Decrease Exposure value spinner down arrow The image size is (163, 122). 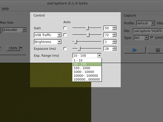(x=114, y=50)
